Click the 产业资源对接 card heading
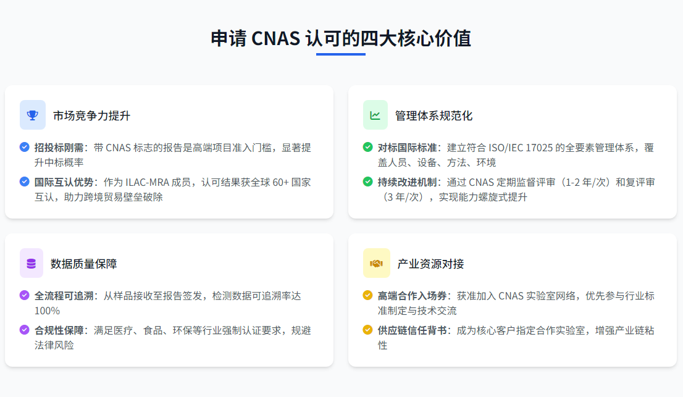The width and height of the screenshot is (683, 397). (430, 264)
